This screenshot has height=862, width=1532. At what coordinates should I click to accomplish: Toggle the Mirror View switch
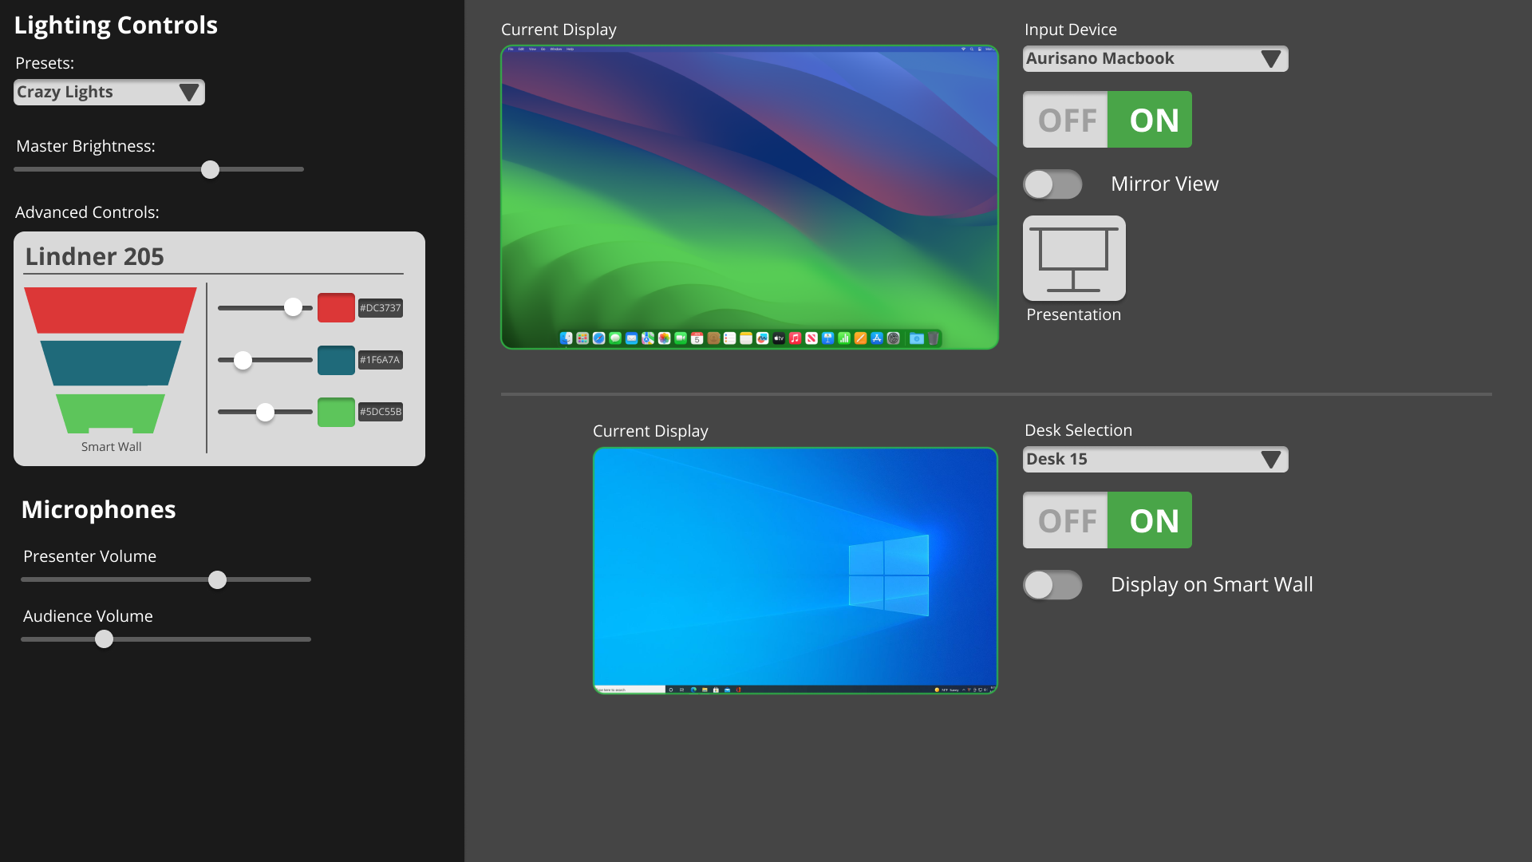1052,184
